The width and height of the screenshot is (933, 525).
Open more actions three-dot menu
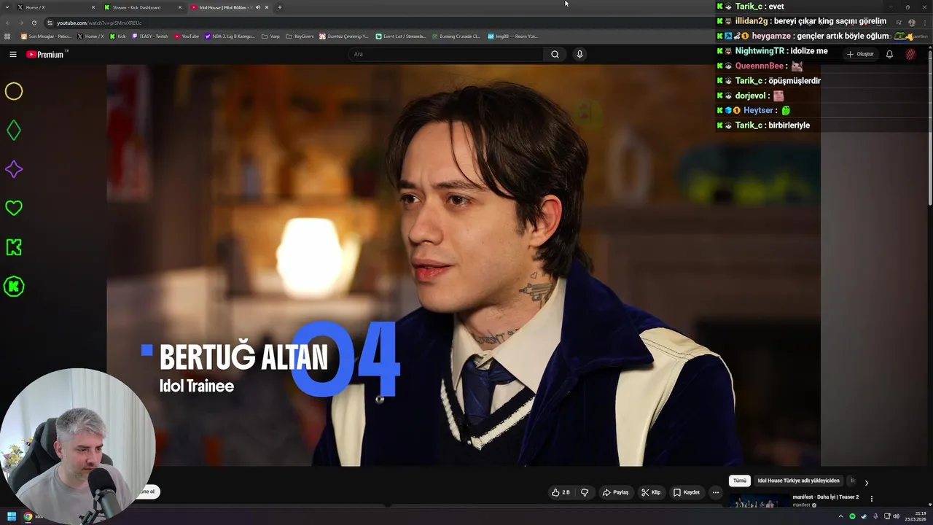(x=715, y=492)
